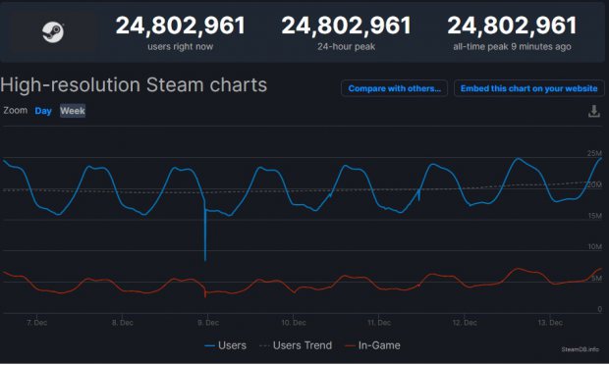Click the Steam logo icon
Image resolution: width=609 pixels, height=365 pixels.
coord(53,31)
